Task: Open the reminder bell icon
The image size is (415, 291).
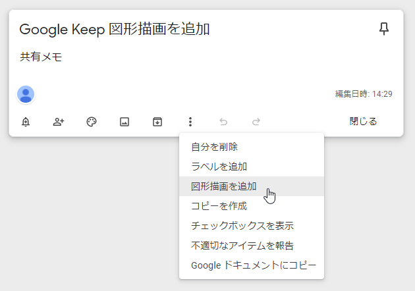Action: tap(26, 122)
